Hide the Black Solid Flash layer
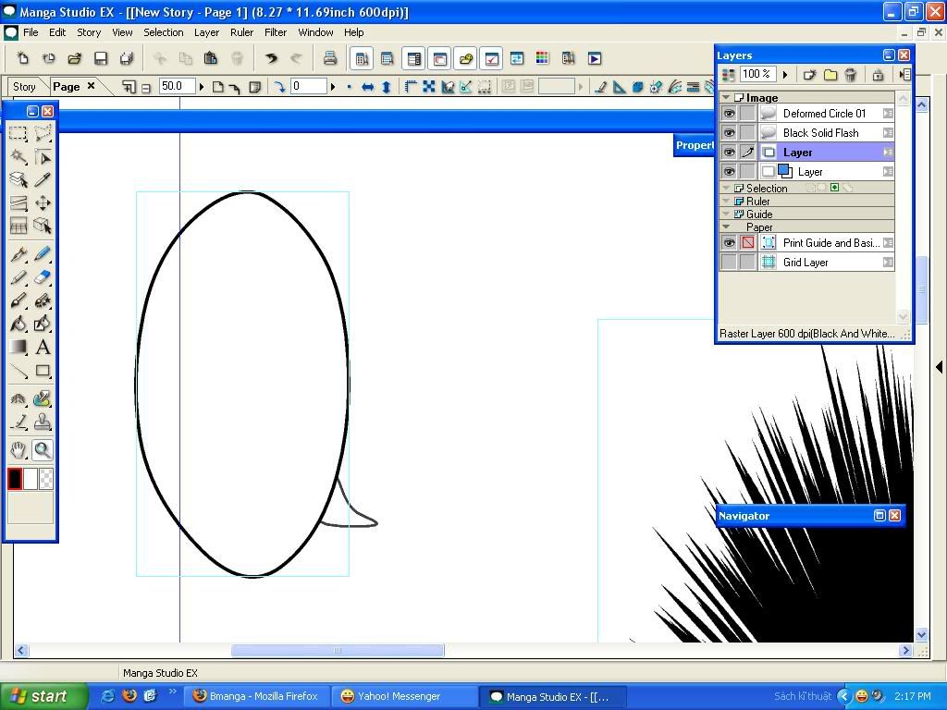947x710 pixels. click(x=729, y=133)
